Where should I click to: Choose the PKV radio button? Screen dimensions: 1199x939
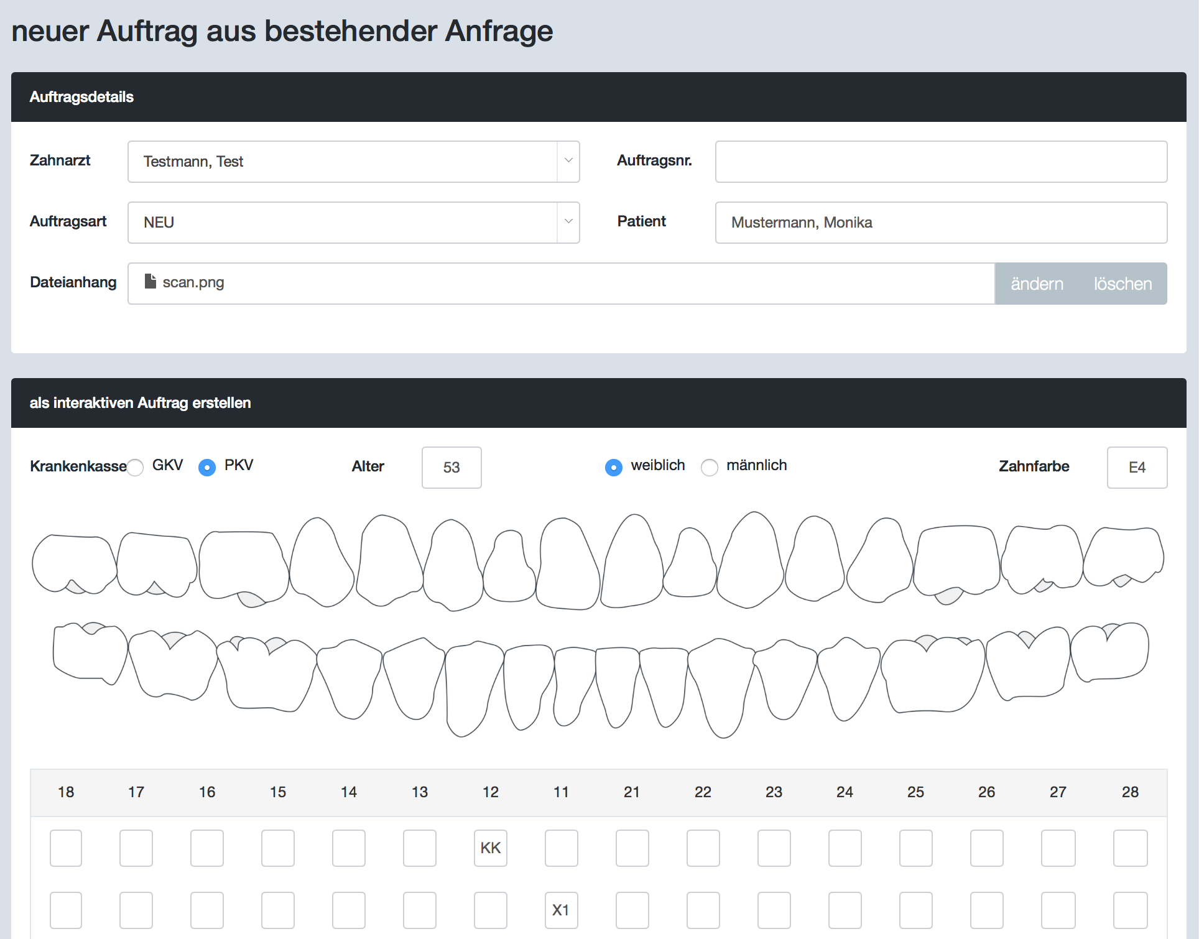coord(207,467)
